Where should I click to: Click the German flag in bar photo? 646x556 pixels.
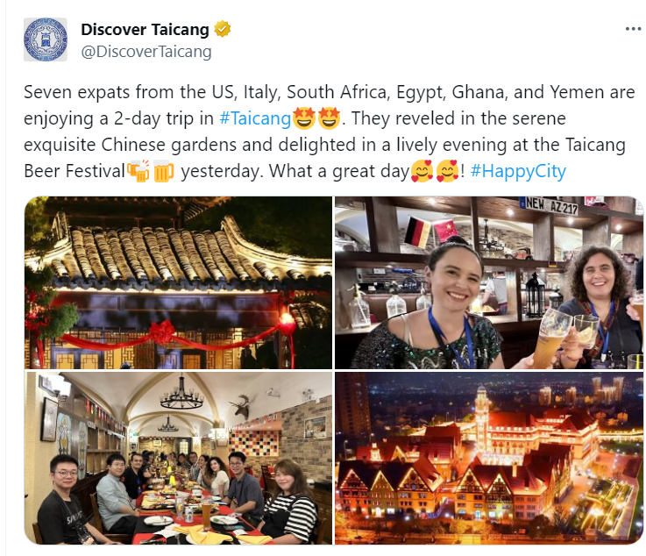tap(417, 232)
